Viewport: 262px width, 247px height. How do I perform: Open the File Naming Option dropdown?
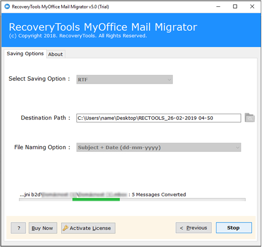[x=158, y=147]
